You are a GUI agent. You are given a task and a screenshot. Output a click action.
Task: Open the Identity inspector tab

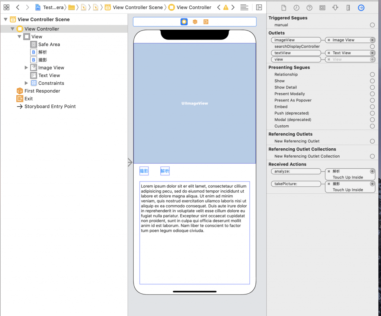(x=323, y=8)
